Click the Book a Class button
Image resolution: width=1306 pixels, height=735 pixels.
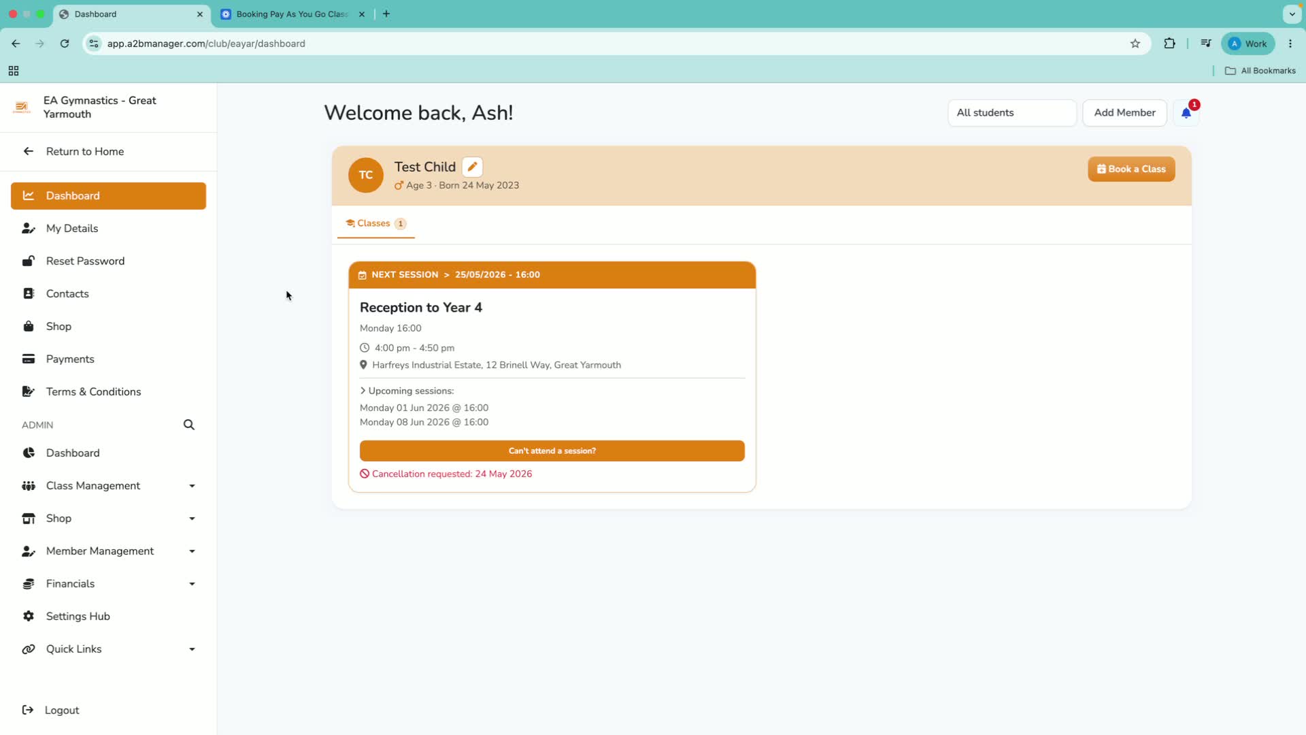(1131, 169)
